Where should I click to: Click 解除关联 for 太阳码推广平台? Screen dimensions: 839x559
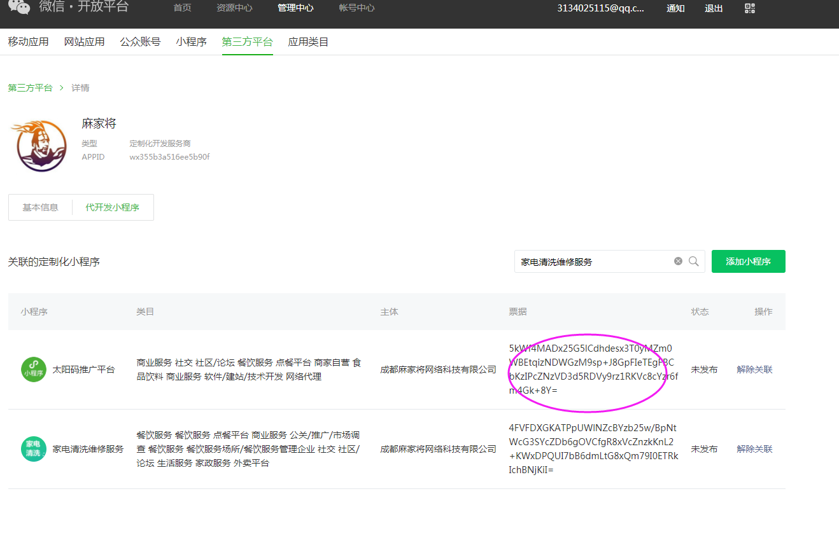pos(754,369)
